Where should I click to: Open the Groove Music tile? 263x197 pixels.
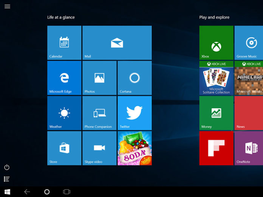(249, 43)
